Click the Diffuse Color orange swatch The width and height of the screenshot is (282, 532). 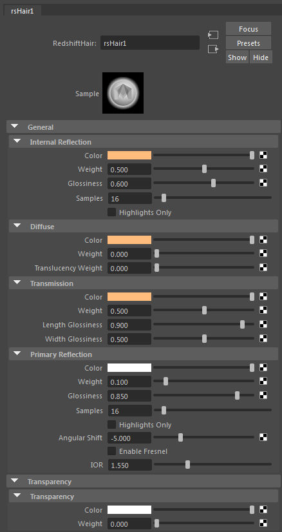tap(129, 240)
